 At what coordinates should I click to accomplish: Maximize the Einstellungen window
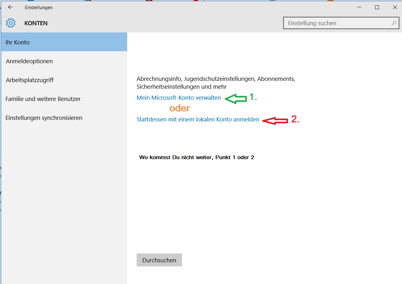377,7
